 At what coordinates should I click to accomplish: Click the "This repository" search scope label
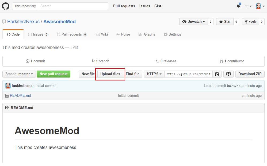pyautogui.click(x=25, y=6)
